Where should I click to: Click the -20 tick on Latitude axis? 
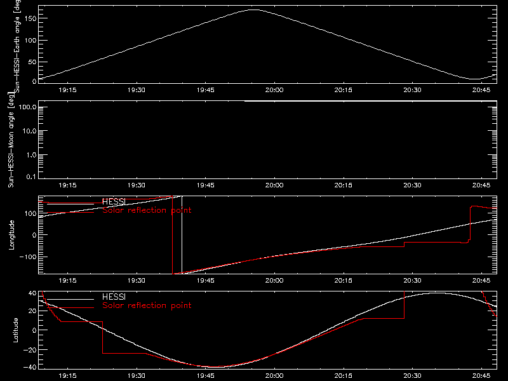(30, 350)
